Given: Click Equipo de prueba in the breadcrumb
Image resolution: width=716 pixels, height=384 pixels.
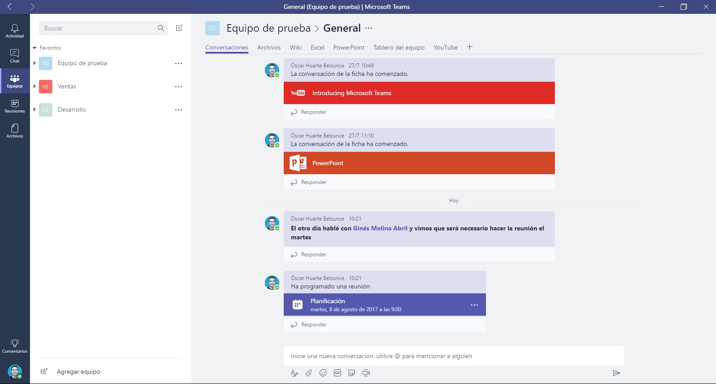Looking at the screenshot, I should click(x=268, y=28).
